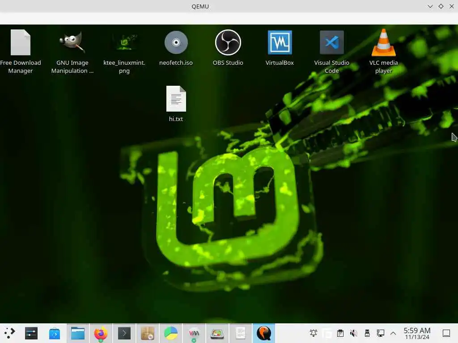Switch to the text document taskbar entry
The image size is (458, 343).
(240, 333)
